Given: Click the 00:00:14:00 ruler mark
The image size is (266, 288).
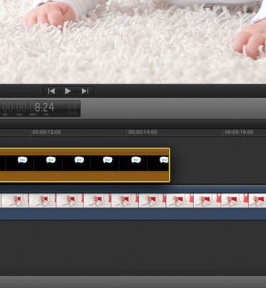Looking at the screenshot, I should tap(142, 132).
